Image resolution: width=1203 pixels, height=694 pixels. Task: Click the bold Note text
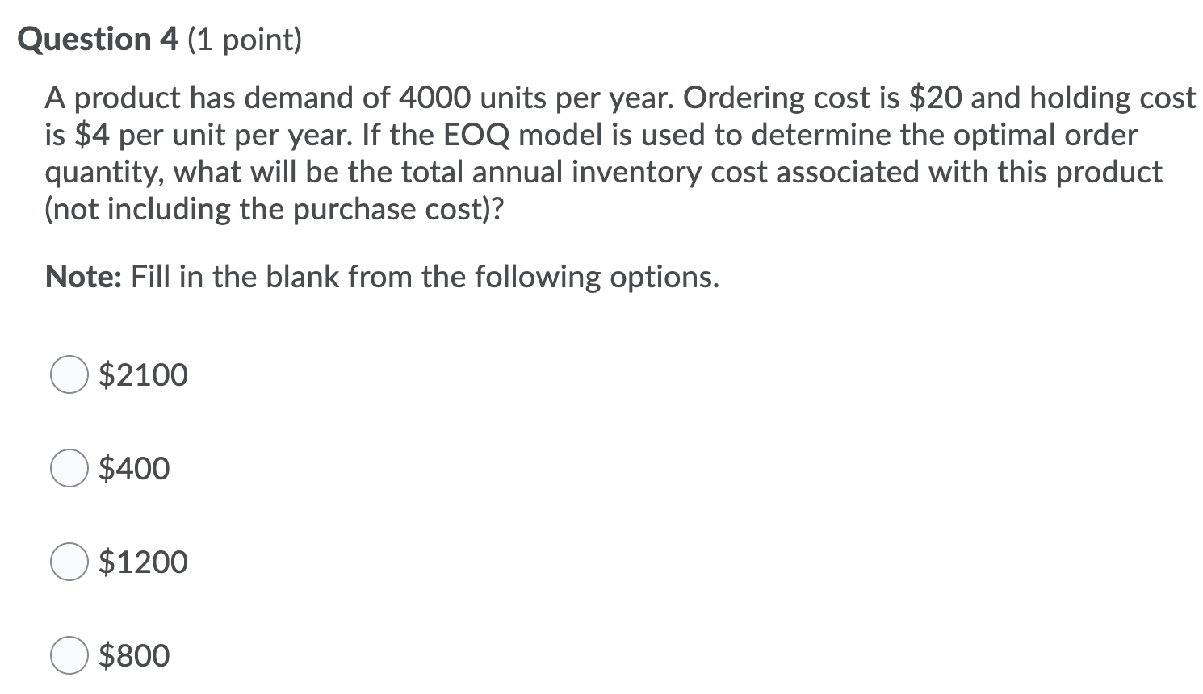pyautogui.click(x=81, y=277)
